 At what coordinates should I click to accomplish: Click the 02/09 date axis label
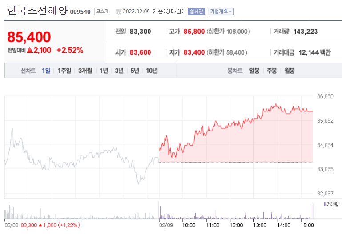click(x=166, y=225)
